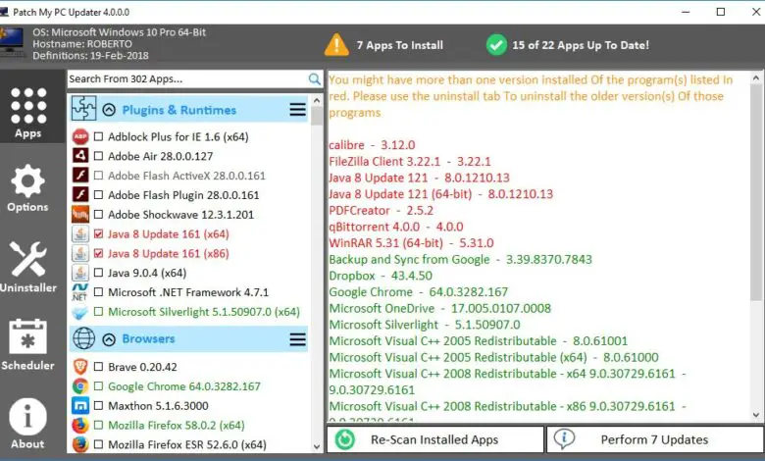The image size is (765, 461).
Task: Click the Google Chrome icon
Action: coord(80,386)
